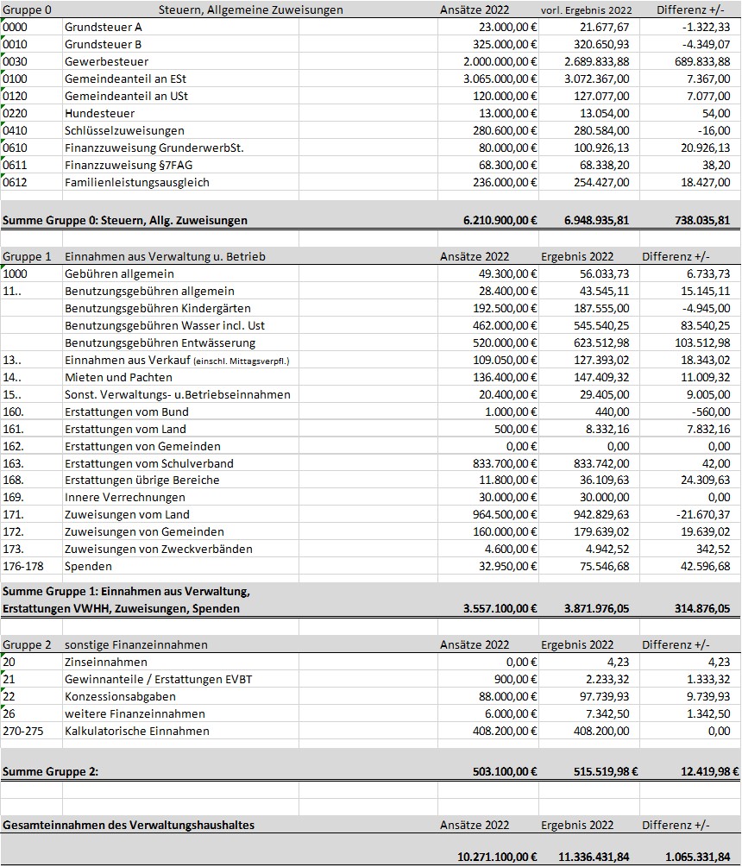Click Zuweisungen vom Land difference -21.670,37
This screenshot has width=742, height=867.
[x=690, y=514]
